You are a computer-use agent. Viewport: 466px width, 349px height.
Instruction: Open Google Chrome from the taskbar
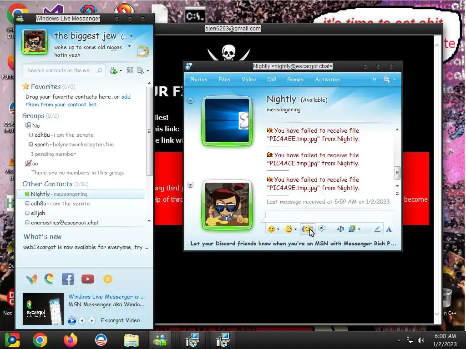40,340
